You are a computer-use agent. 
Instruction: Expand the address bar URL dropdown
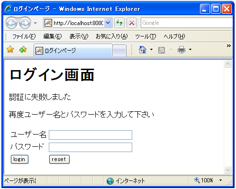pyautogui.click(x=108, y=23)
